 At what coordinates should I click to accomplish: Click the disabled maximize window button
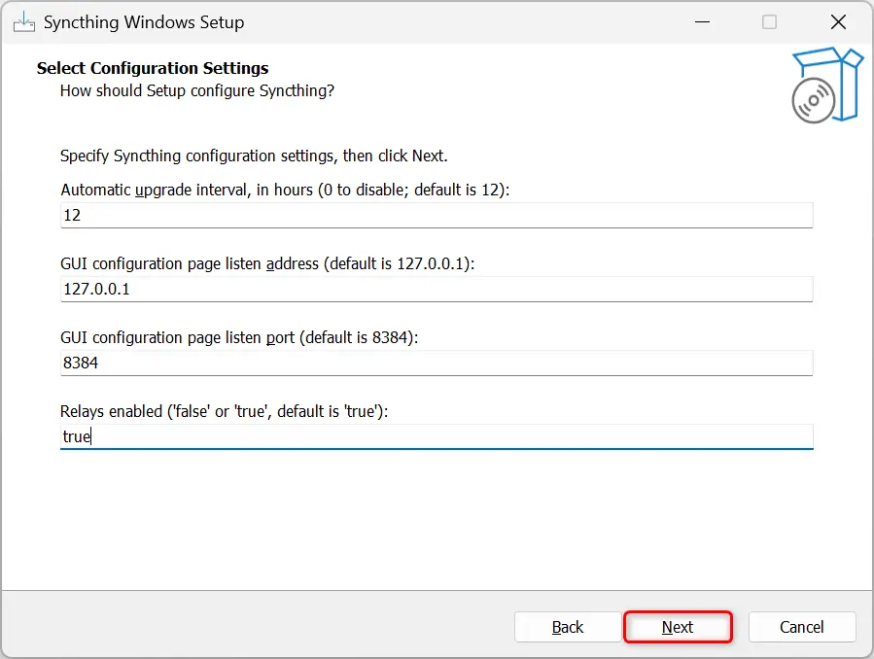(x=769, y=22)
